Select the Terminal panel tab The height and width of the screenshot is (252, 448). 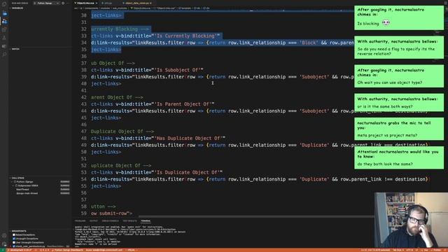(x=146, y=221)
